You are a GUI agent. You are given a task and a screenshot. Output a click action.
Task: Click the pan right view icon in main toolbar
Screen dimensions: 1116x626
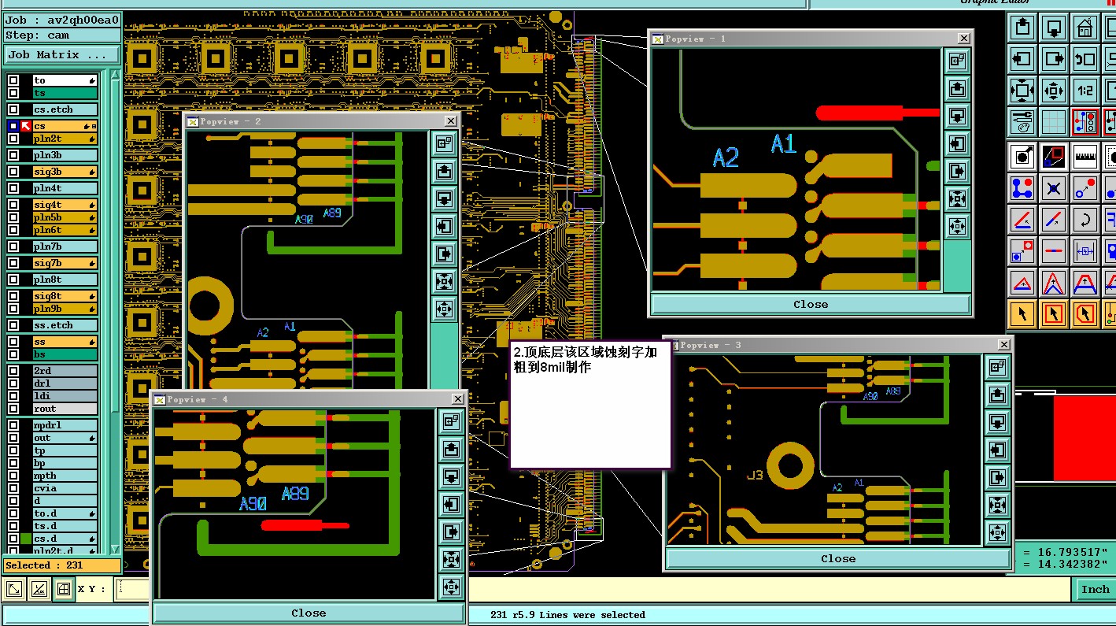coord(1054,58)
